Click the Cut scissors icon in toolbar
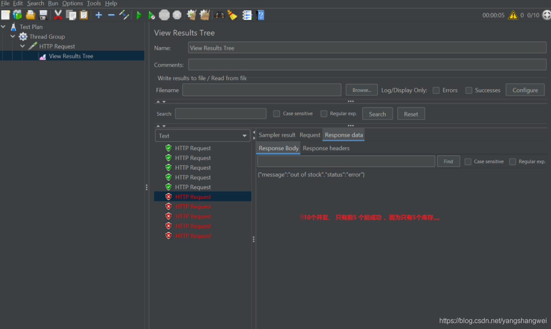Image resolution: width=551 pixels, height=329 pixels. point(58,15)
